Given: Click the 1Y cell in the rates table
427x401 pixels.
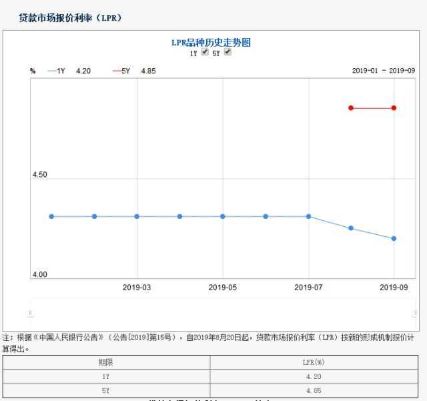Looking at the screenshot, I should click(x=106, y=376).
